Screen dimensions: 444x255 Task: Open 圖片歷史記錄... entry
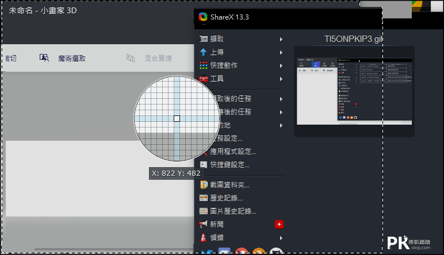pos(233,211)
